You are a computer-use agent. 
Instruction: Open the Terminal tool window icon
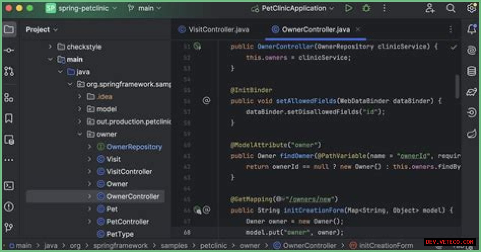tap(9, 186)
